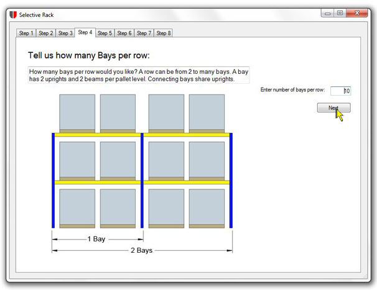Minimize the Selective Rack window
Image resolution: width=377 pixels, height=290 pixels.
(327, 13)
